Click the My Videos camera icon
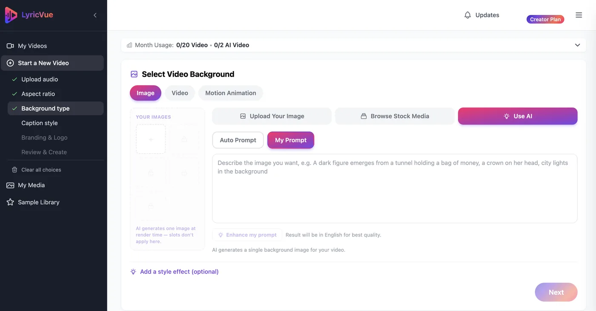Image resolution: width=596 pixels, height=311 pixels. (10, 46)
